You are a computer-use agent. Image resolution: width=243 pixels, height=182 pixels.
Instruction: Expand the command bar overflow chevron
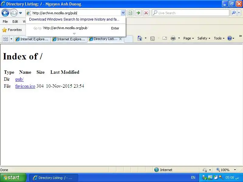pos(240,36)
